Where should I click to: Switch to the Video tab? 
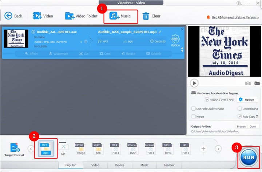coord(95,165)
